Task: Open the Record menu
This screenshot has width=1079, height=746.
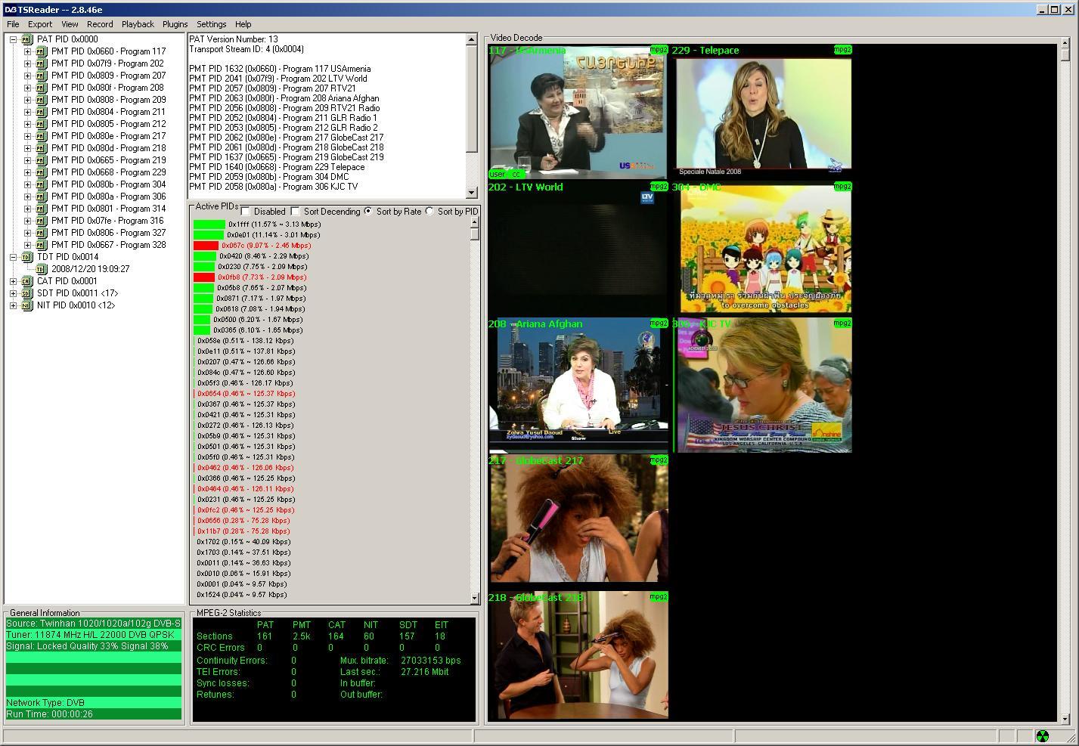Action: click(x=100, y=24)
